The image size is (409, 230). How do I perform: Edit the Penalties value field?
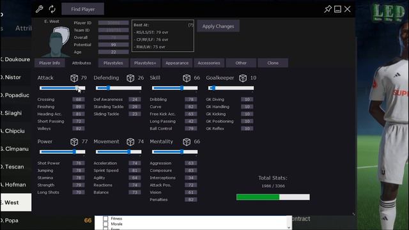pos(191,199)
